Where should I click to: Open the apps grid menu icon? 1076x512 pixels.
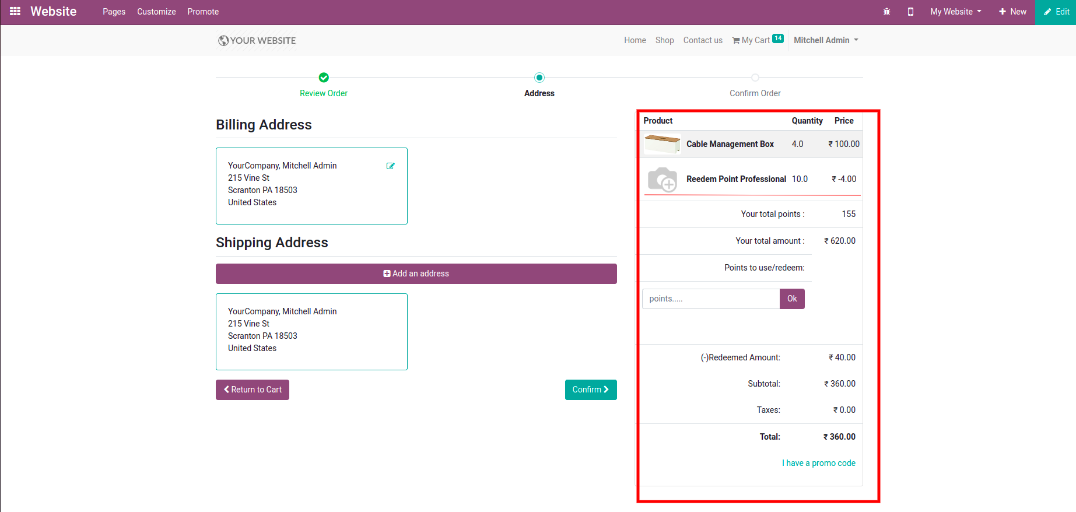click(15, 12)
